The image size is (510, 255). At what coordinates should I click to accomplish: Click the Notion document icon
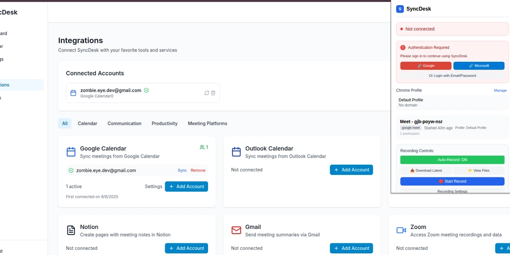tap(71, 231)
